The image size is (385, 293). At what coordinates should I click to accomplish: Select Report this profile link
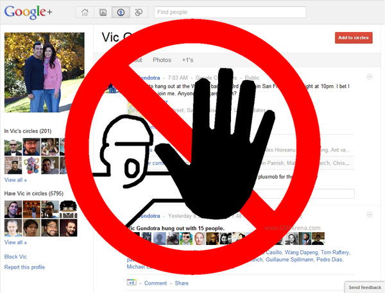[x=24, y=267]
